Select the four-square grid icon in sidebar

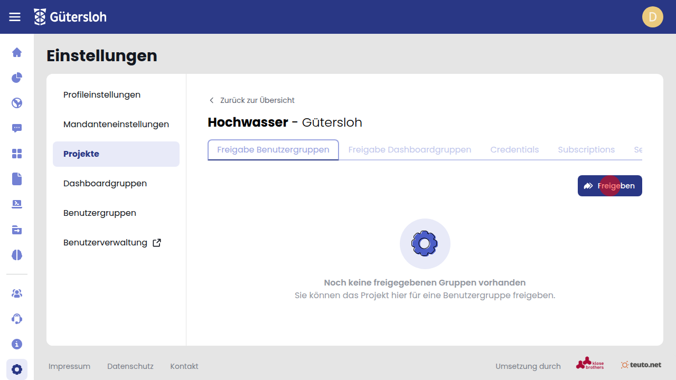coord(17,154)
